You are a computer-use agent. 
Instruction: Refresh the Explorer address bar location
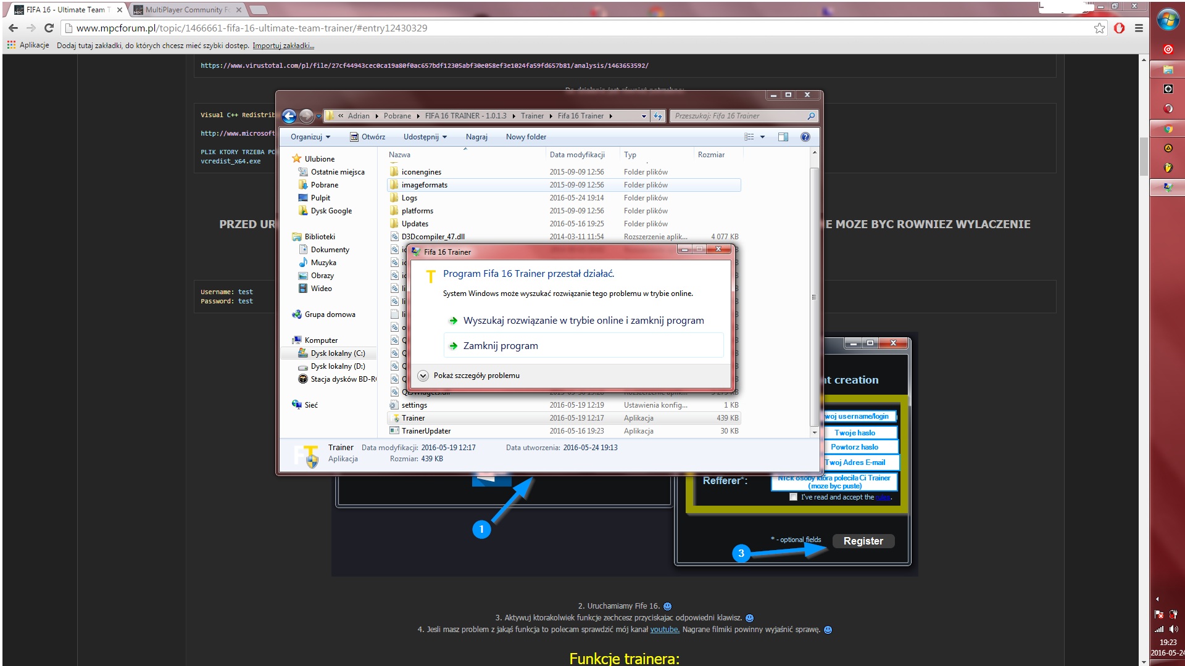(x=658, y=116)
